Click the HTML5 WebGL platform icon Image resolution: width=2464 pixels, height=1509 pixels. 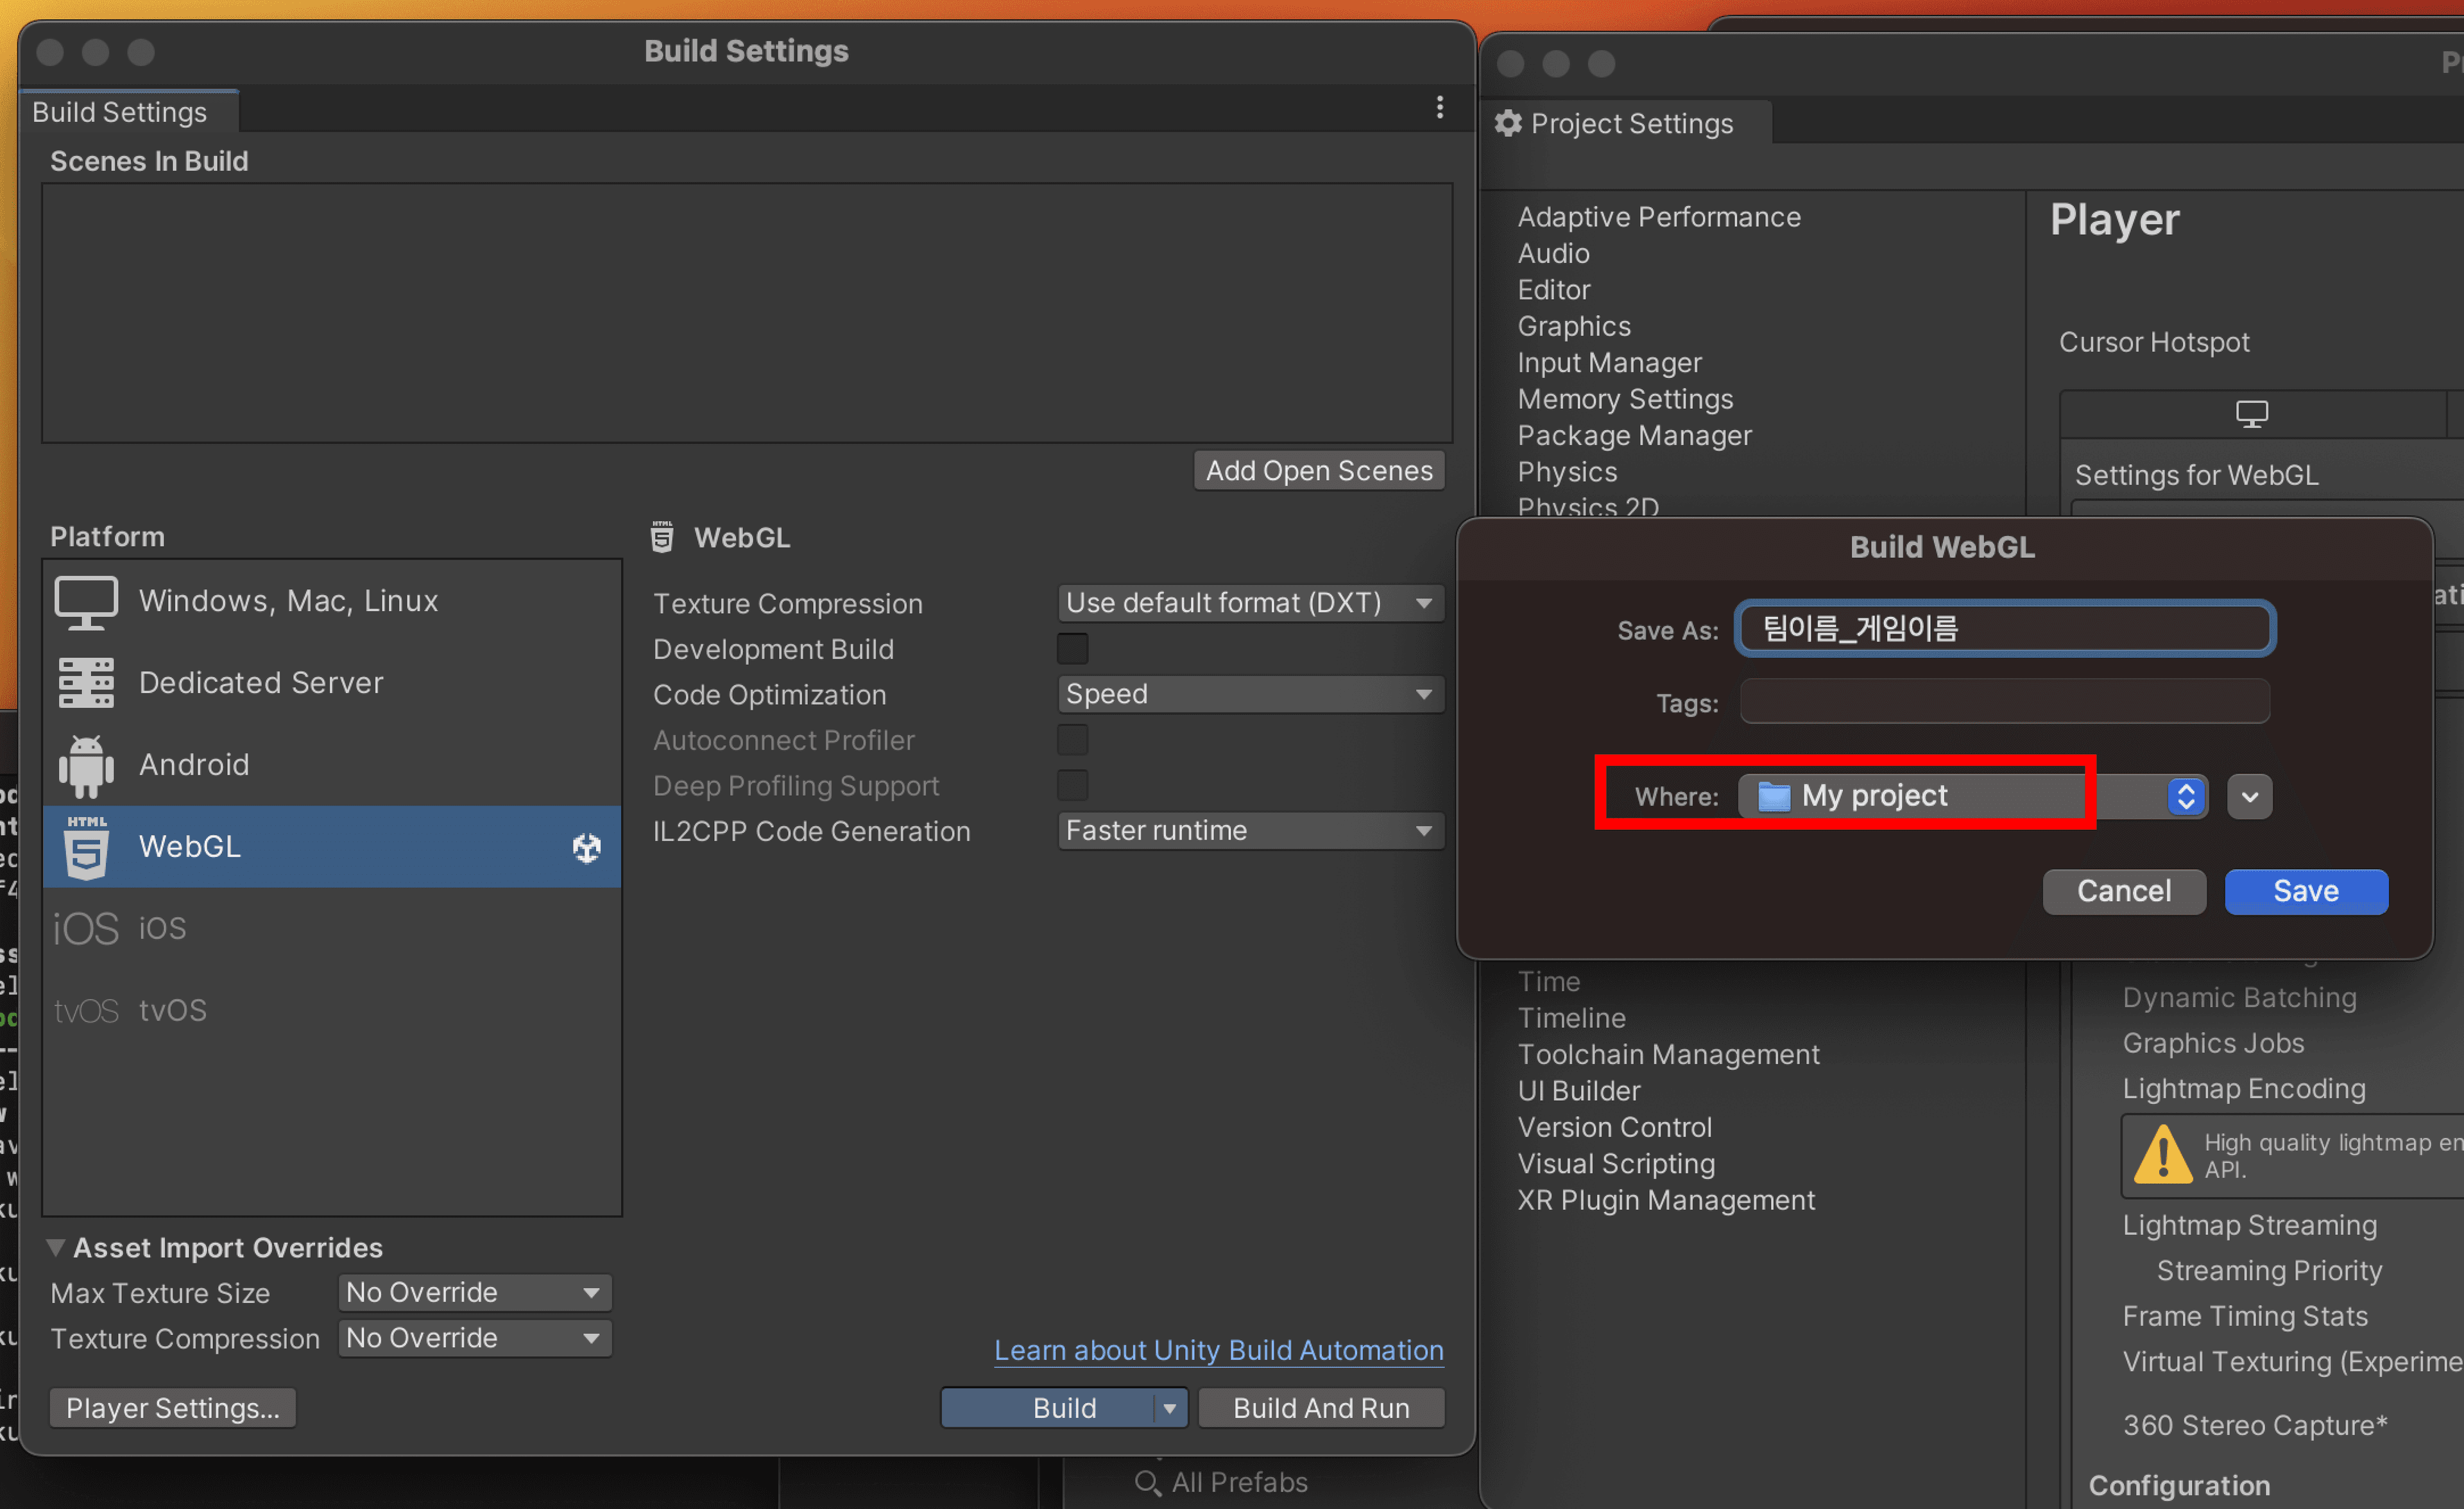[86, 847]
